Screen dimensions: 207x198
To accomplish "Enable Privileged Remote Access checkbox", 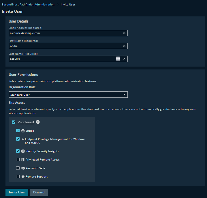I will (x=18, y=159).
